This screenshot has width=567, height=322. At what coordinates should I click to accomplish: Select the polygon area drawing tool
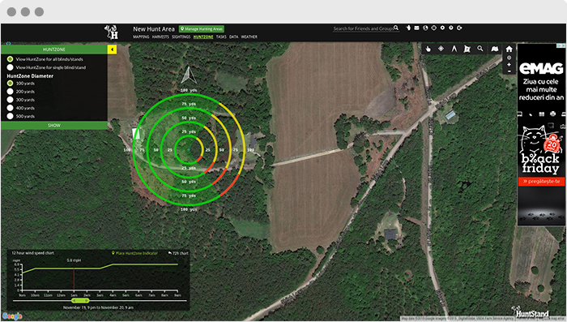[x=467, y=49]
